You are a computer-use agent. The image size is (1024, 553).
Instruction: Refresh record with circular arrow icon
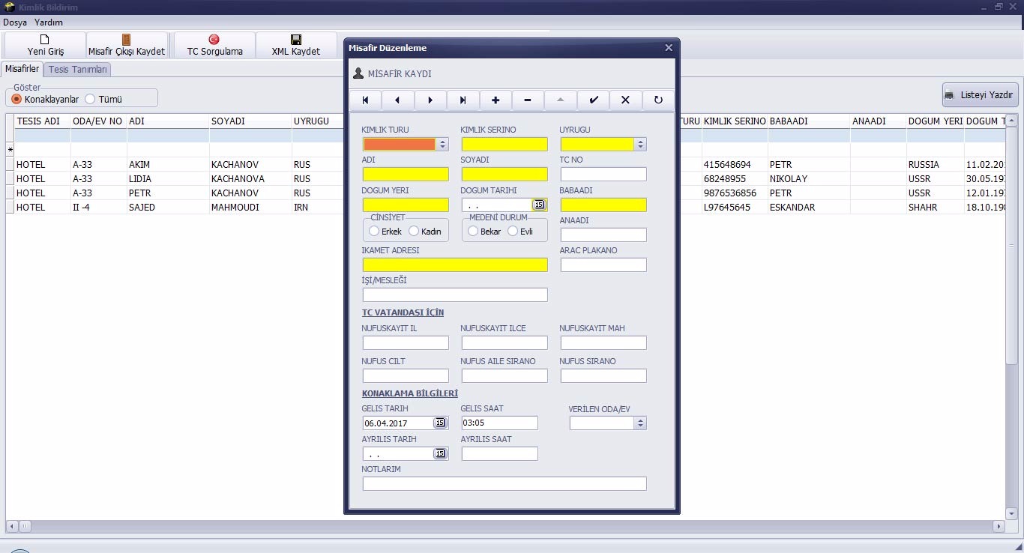pos(658,100)
